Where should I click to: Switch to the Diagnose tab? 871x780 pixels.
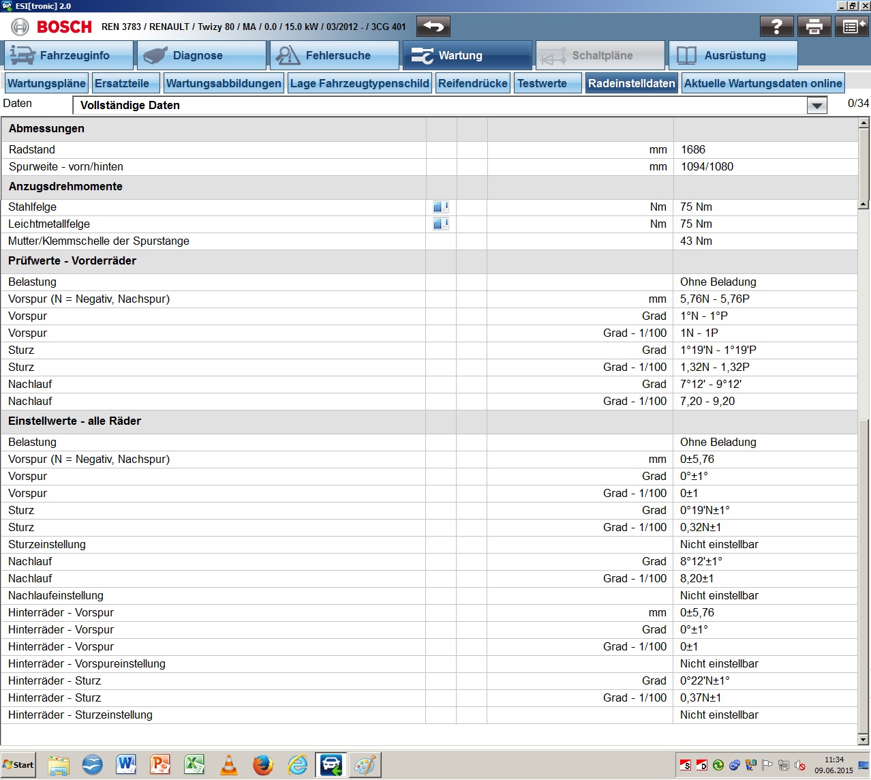click(201, 56)
